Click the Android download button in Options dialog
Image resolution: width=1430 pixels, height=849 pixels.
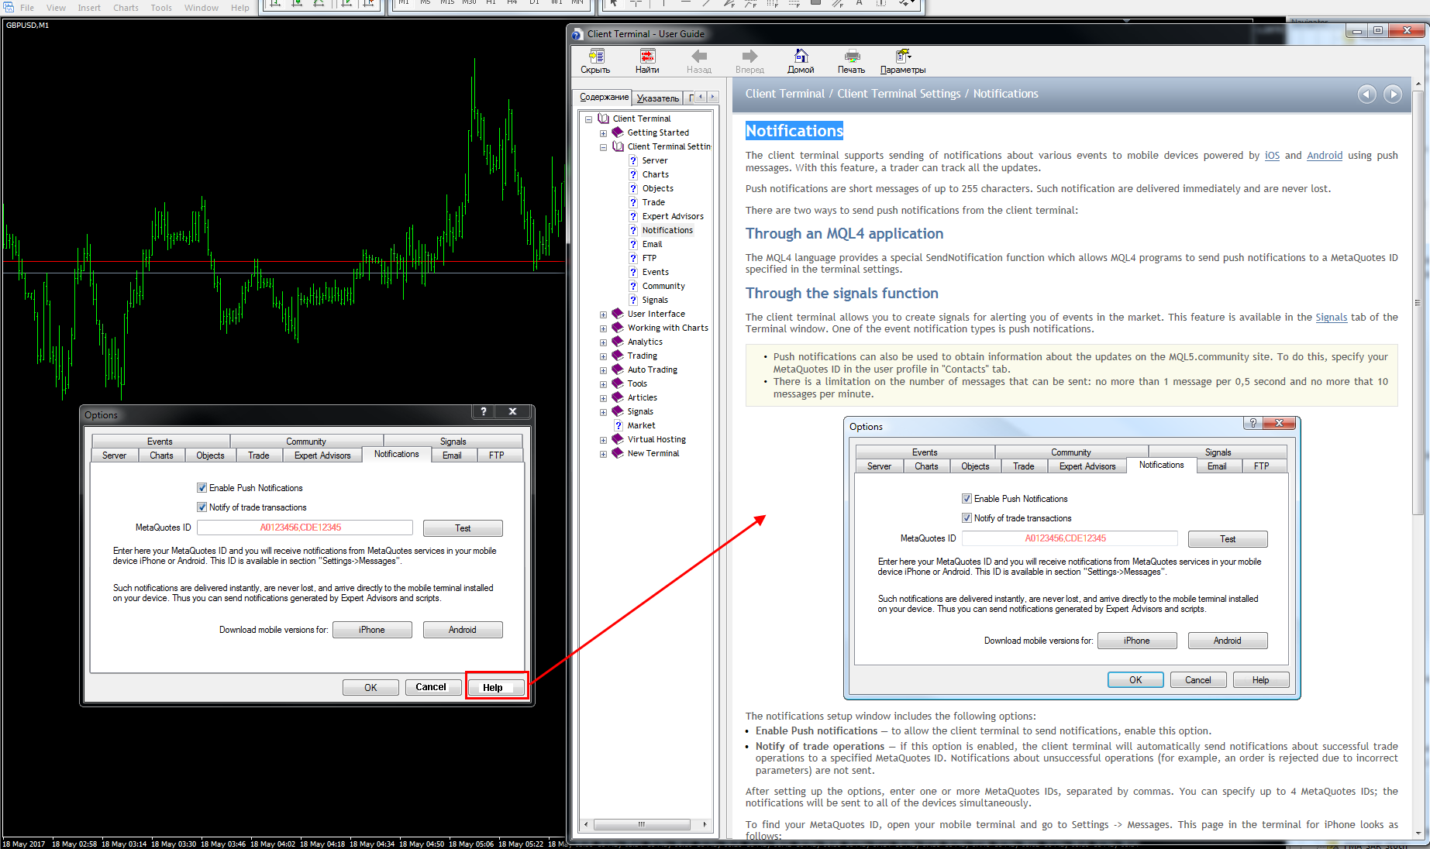click(463, 630)
